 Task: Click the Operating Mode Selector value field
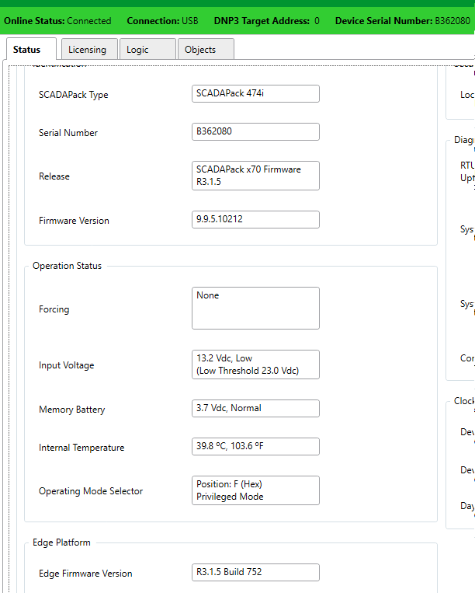click(x=255, y=490)
